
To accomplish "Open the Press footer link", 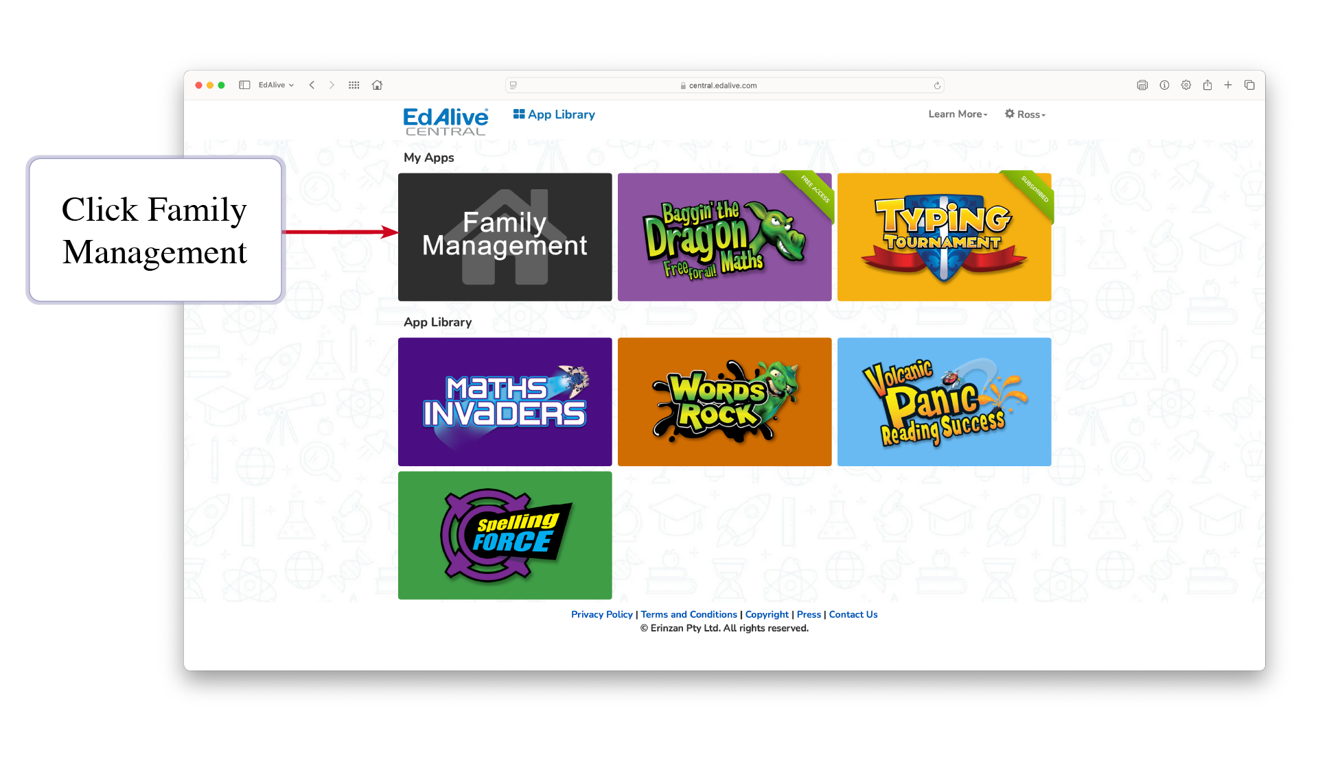I will pyautogui.click(x=809, y=614).
